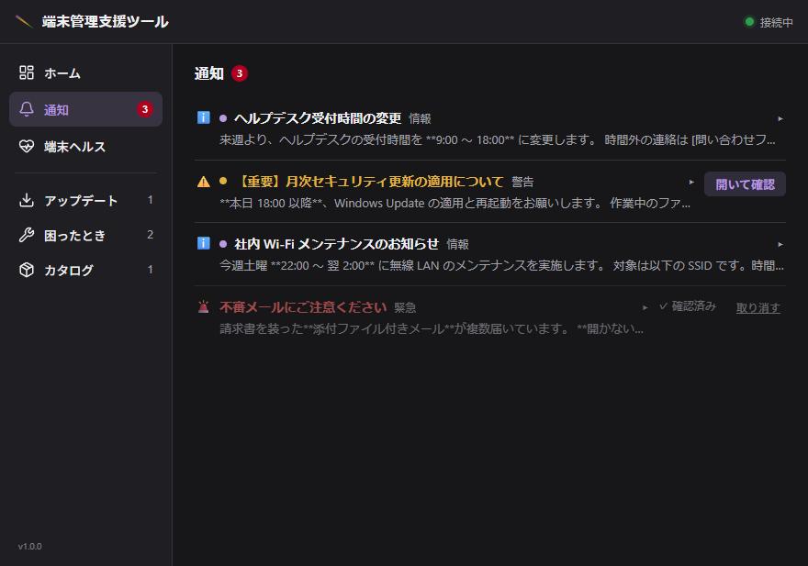
Task: Click the info icon on Wi-Fi メンテナンス
Action: (x=204, y=243)
